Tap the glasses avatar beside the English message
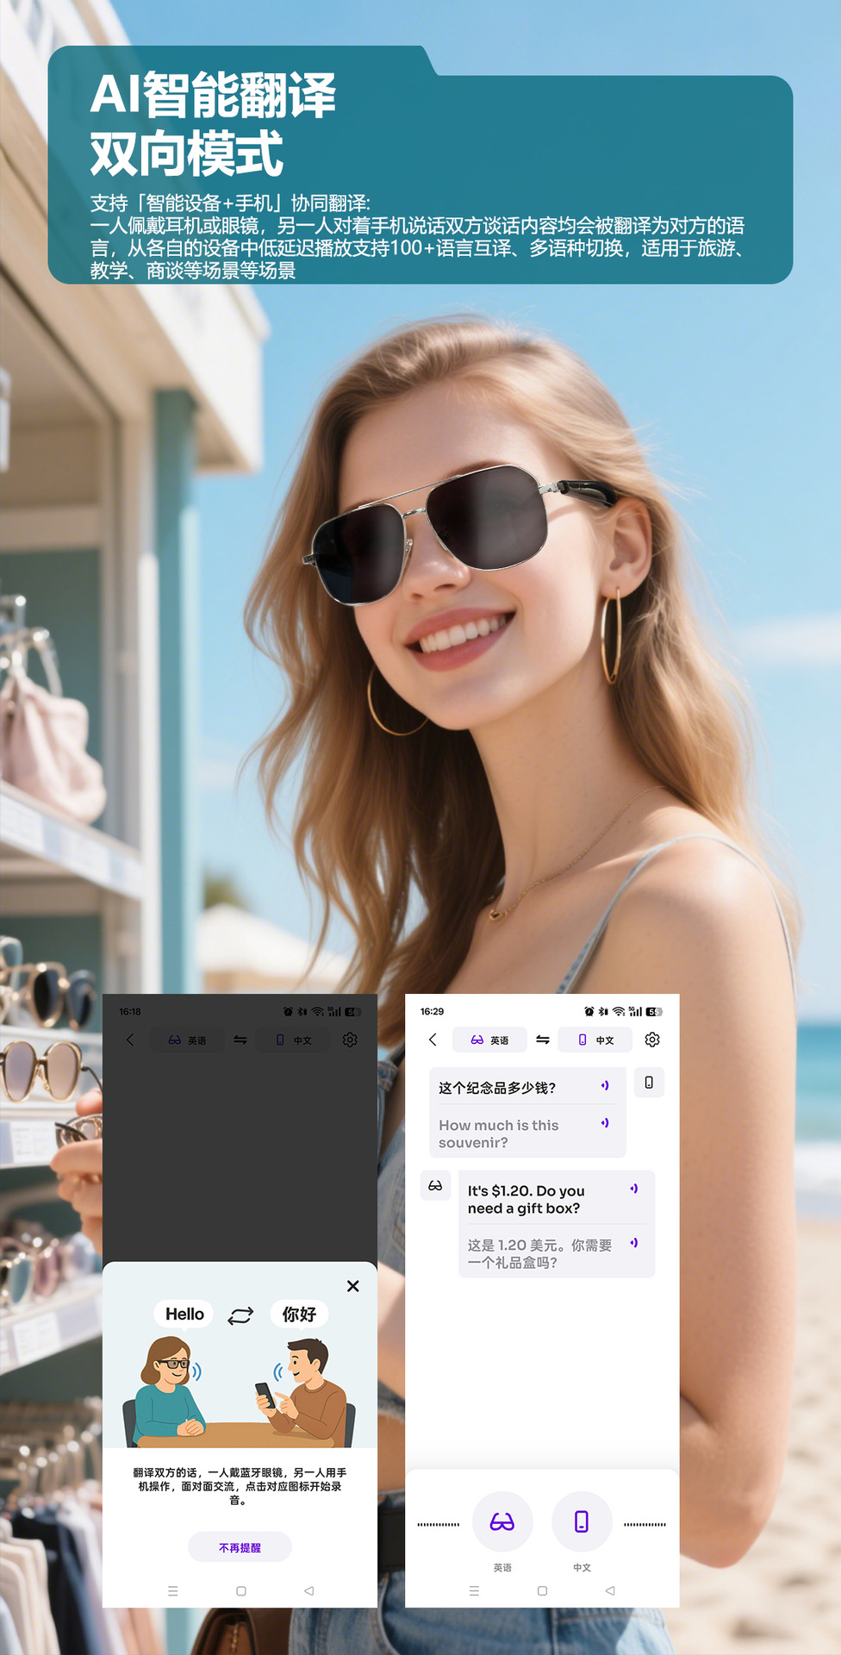 tap(435, 1186)
